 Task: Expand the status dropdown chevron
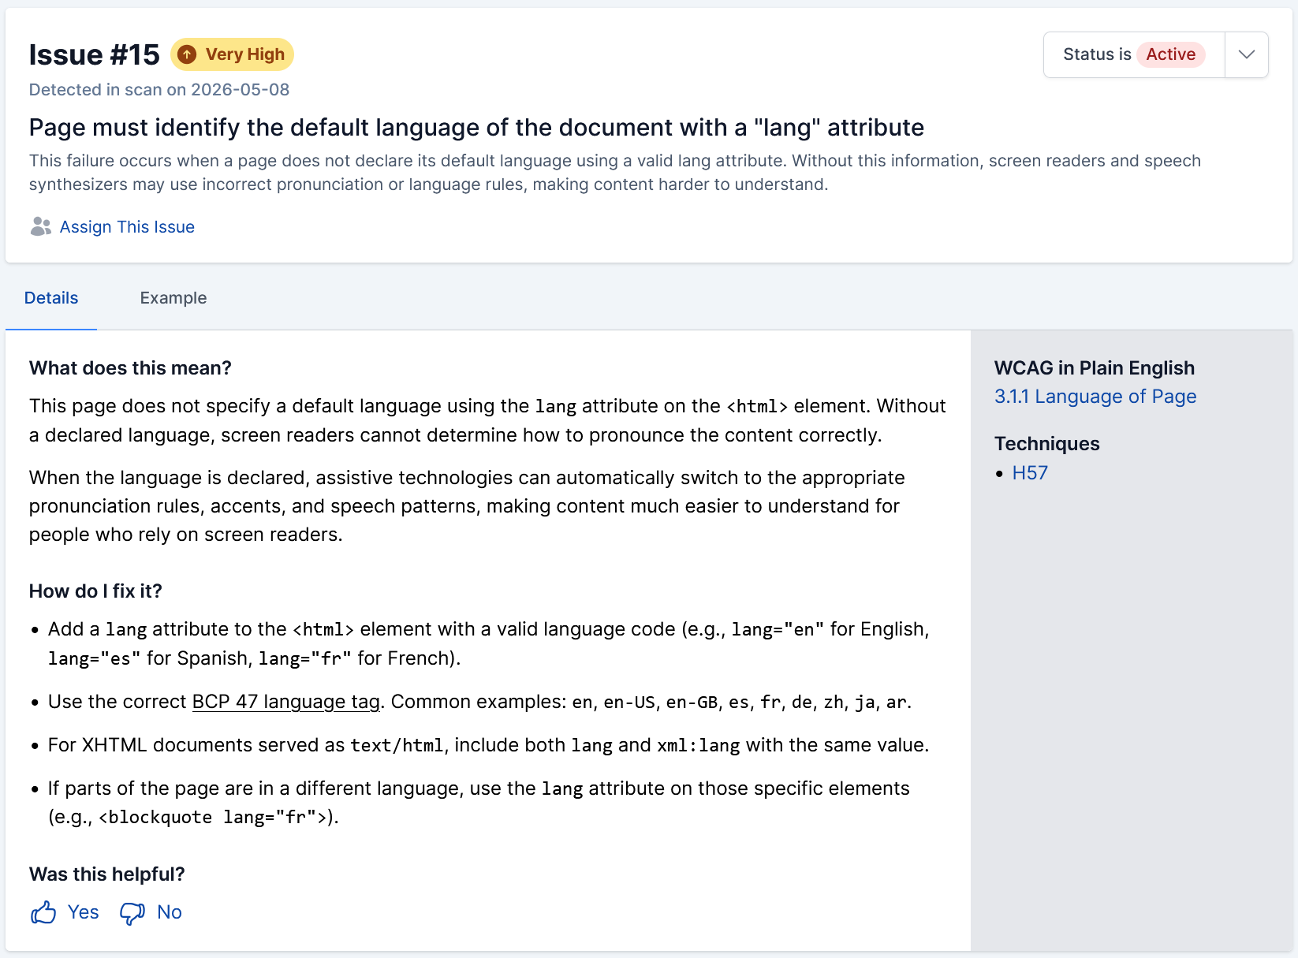[x=1247, y=54]
